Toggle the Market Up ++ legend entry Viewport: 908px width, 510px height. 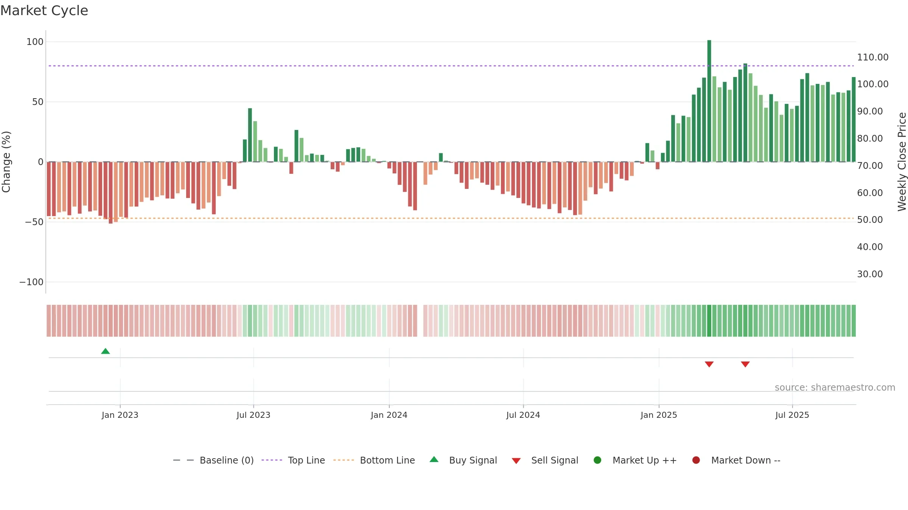(x=635, y=460)
